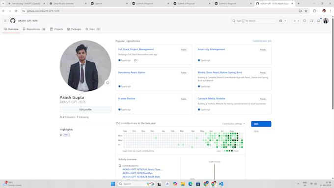Open the Blinkit_Clone React_Native Spring_Boot repository
This screenshot has height=188, width=334.
(x=220, y=72)
